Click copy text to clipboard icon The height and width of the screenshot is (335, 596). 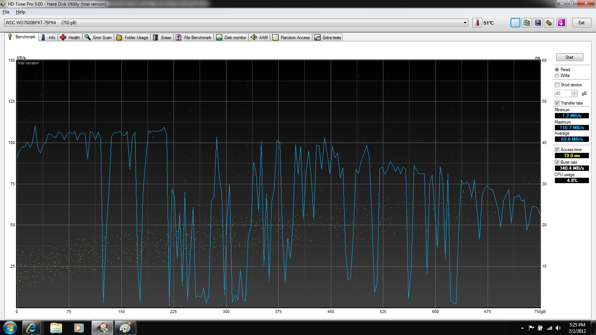(515, 23)
